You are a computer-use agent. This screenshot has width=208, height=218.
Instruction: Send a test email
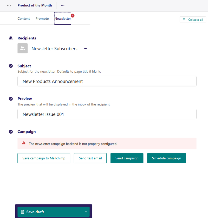click(90, 158)
